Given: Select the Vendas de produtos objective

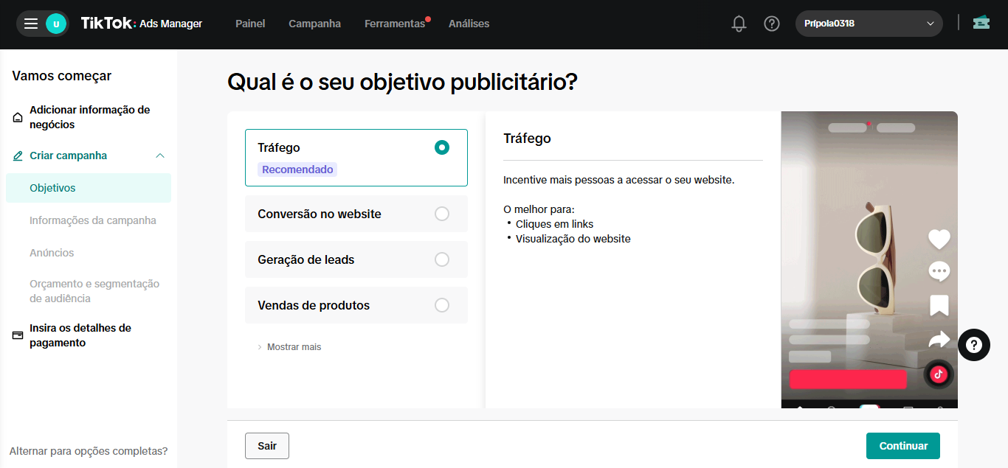Looking at the screenshot, I should (x=356, y=304).
